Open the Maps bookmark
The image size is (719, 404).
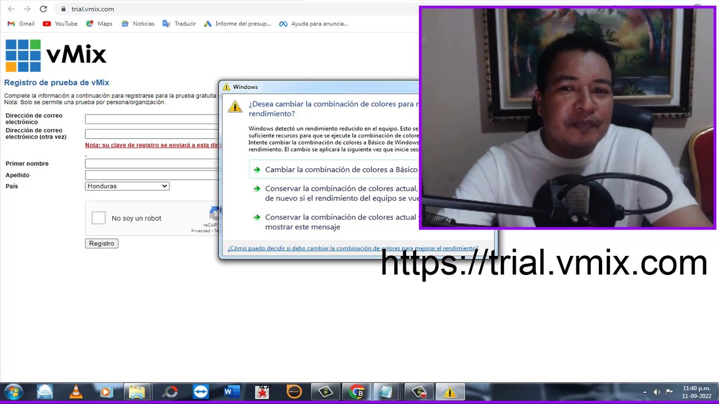pos(99,24)
